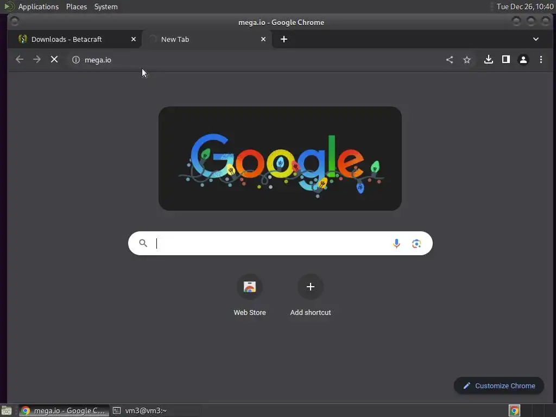This screenshot has width=556, height=417.
Task: Focus the Google search box
Action: point(280,243)
